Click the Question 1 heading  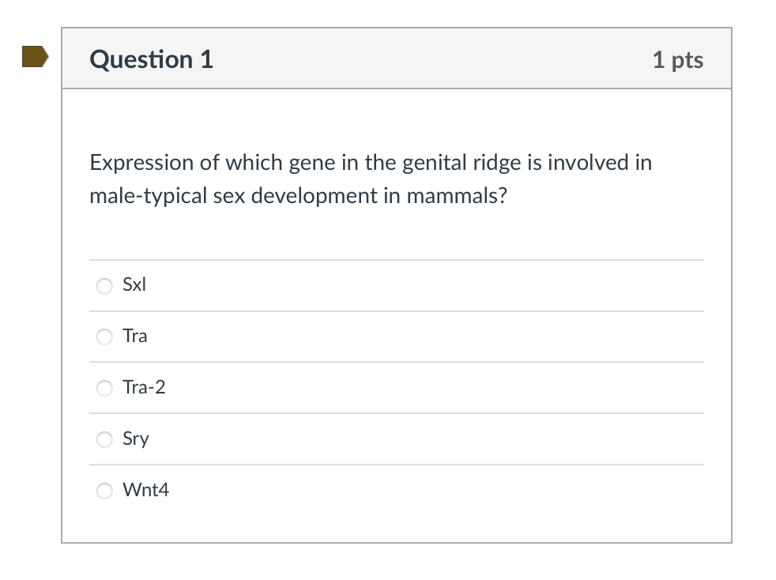[x=152, y=59]
